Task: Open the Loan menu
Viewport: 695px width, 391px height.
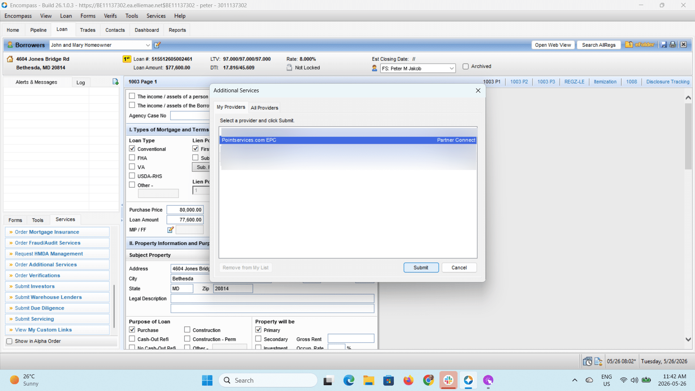Action: tap(66, 16)
